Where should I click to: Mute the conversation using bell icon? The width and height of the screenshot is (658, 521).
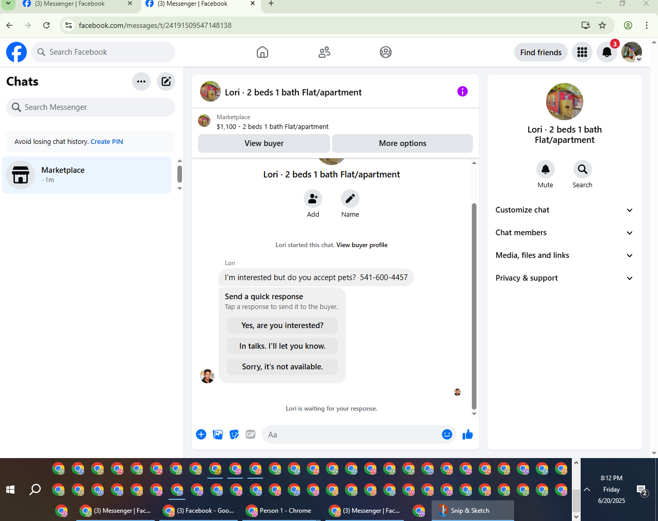(546, 169)
